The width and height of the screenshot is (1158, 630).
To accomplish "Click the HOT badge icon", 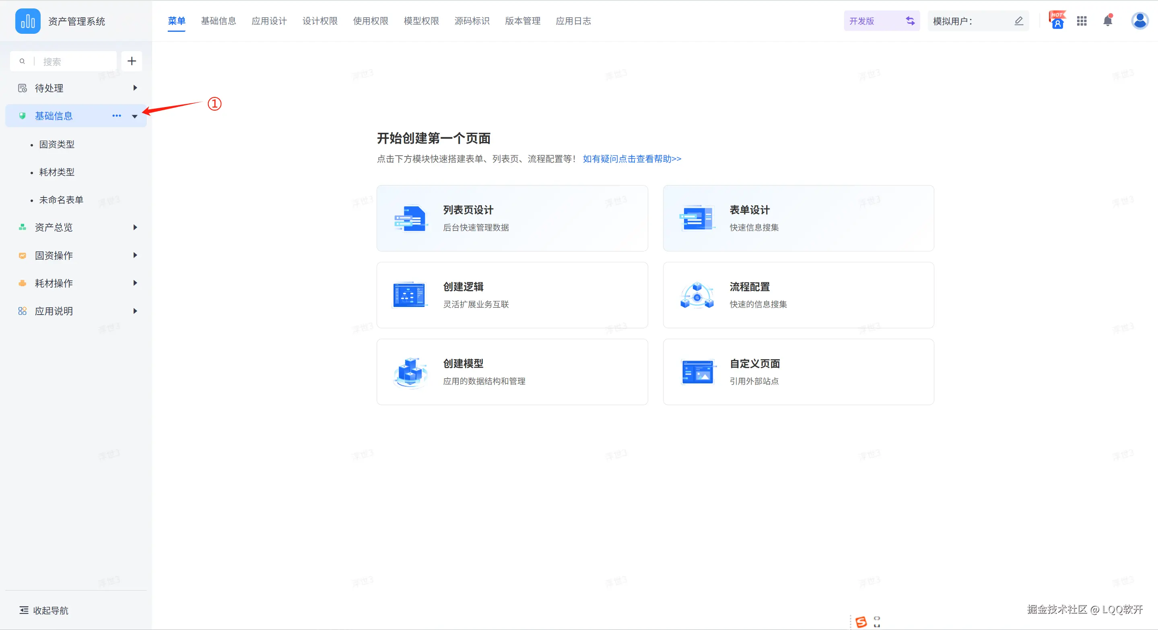I will [x=1057, y=21].
